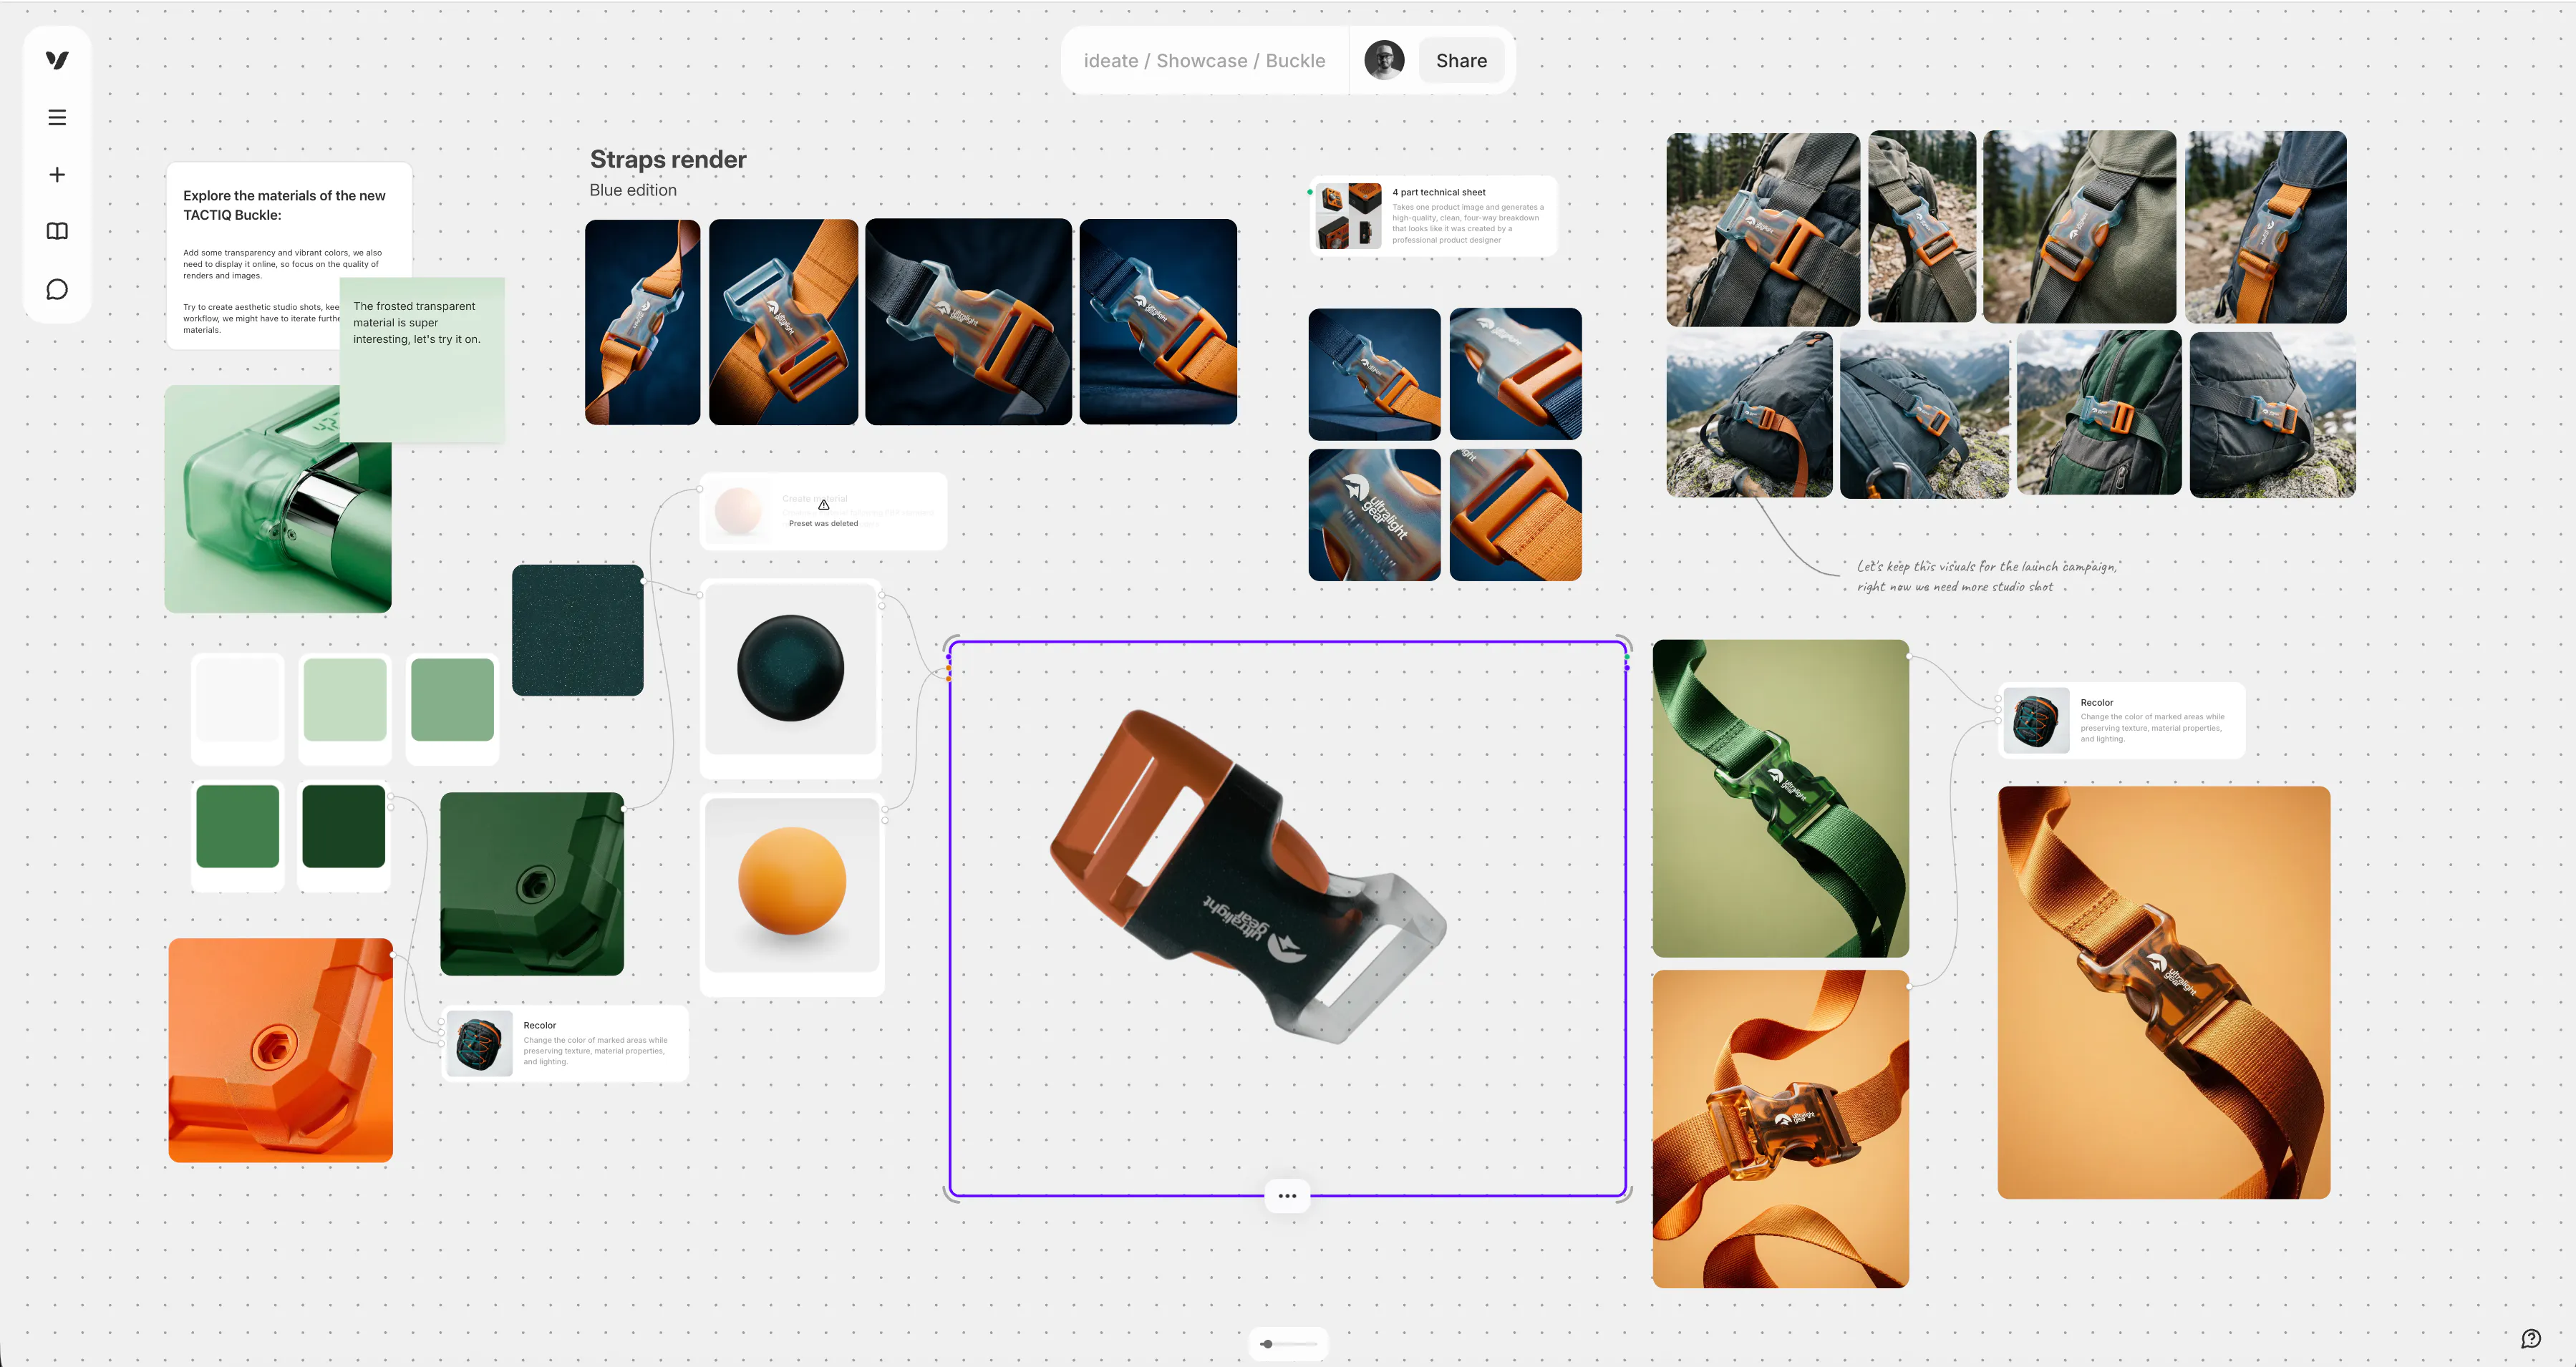Click the Recool Recolor node near the green strap image
Screen dimensions: 2576x1367
(2122, 720)
